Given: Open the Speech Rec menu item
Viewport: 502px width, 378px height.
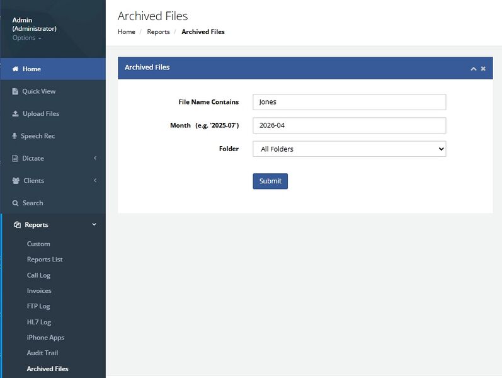Looking at the screenshot, I should [38, 136].
